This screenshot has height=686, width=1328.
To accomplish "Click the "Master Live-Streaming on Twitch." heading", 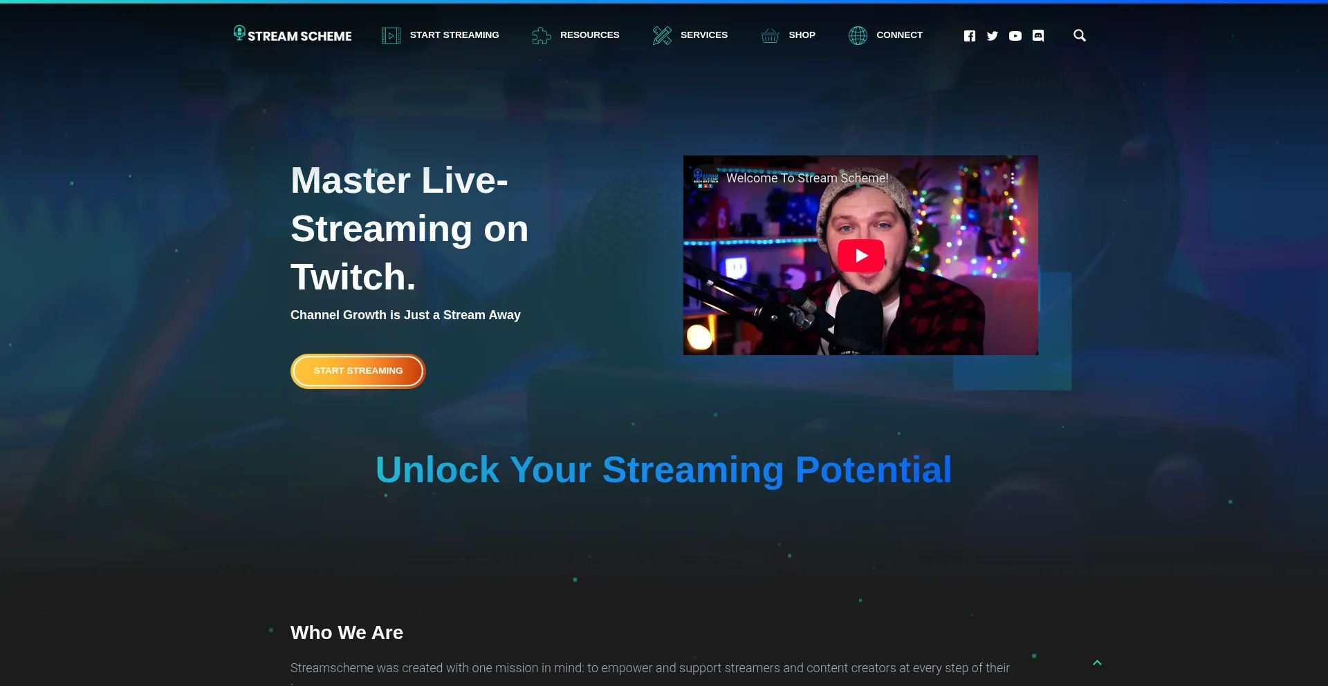I will pos(409,229).
